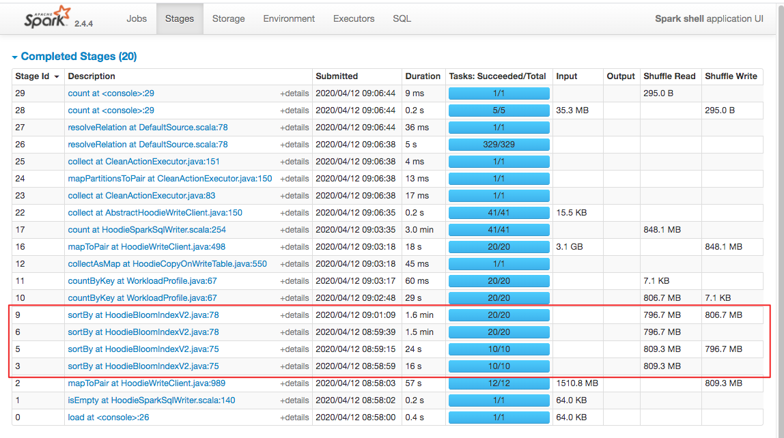Open countByKey link for stage 11
This screenshot has width=784, height=438.
pyautogui.click(x=142, y=280)
